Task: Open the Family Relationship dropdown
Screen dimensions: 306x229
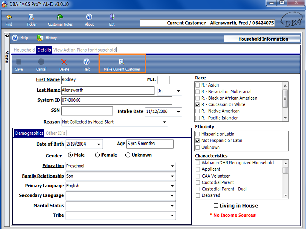Action: tap(171, 176)
